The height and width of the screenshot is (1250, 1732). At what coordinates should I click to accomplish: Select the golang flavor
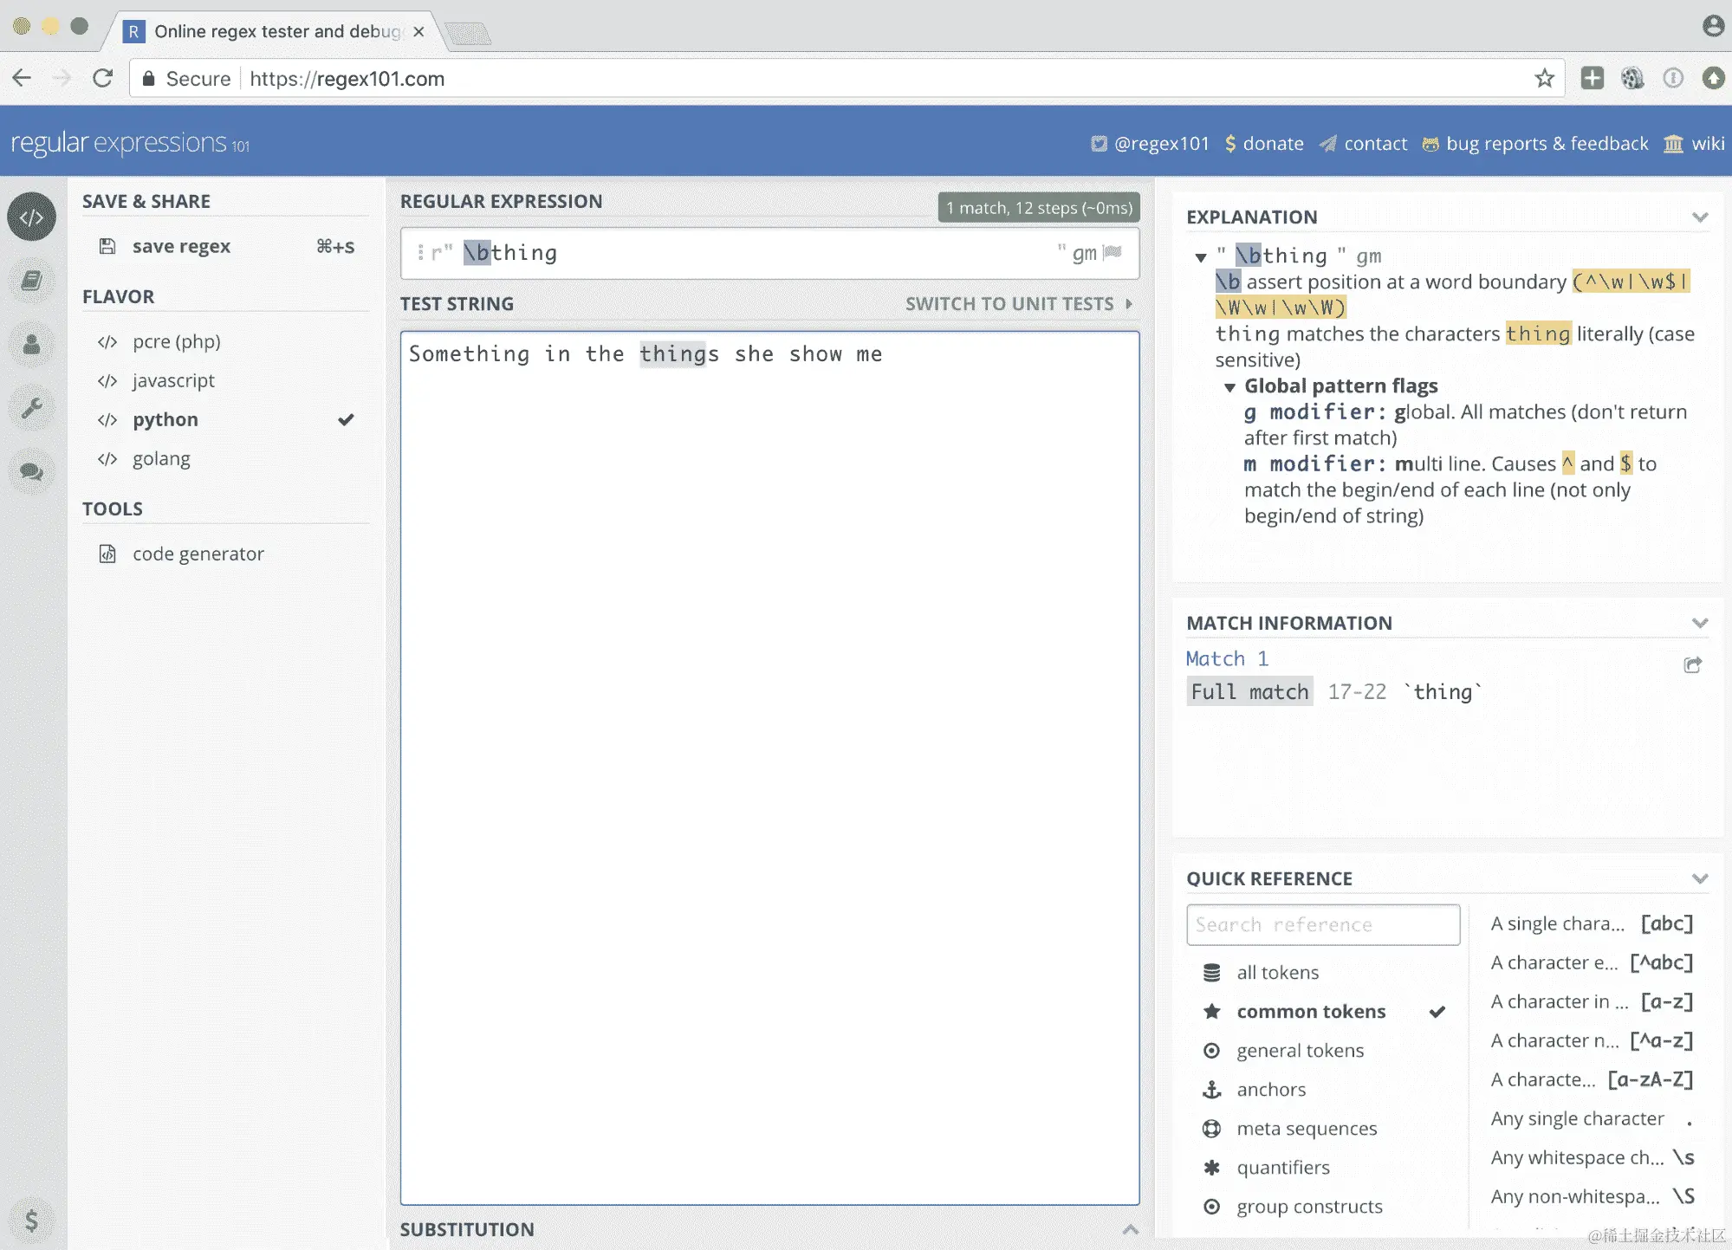click(161, 458)
